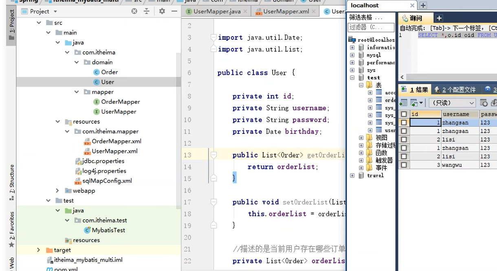
Task: Click the 过滤器 filter input field
Action: (371, 27)
